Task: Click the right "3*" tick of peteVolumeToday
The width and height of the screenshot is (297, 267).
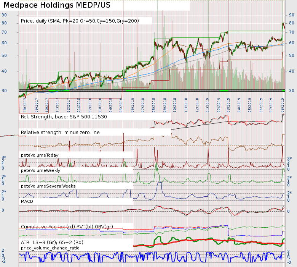Action: (x=290, y=159)
